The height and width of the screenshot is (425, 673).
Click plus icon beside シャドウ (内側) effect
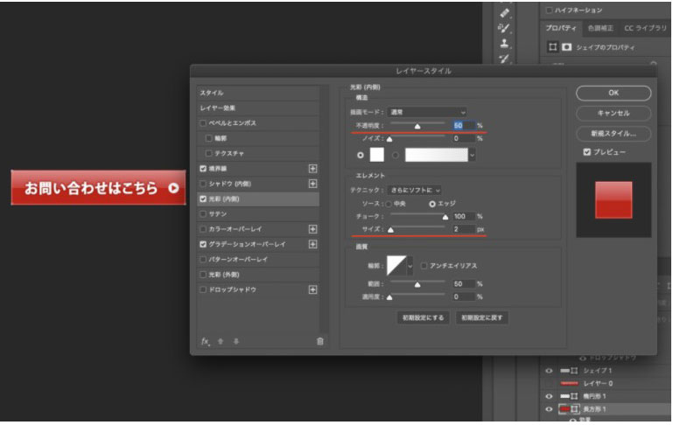click(x=312, y=184)
